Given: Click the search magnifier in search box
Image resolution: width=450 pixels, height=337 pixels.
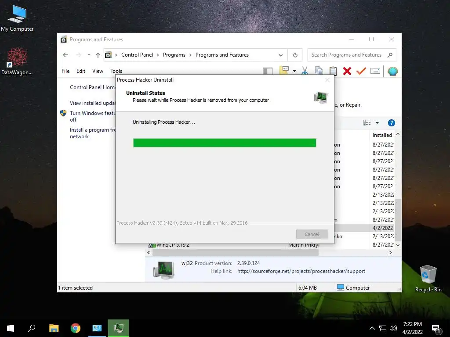Looking at the screenshot, I should tap(390, 55).
